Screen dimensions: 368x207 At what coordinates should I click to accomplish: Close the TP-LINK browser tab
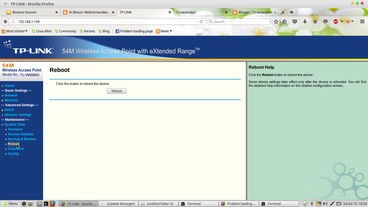pos(170,12)
